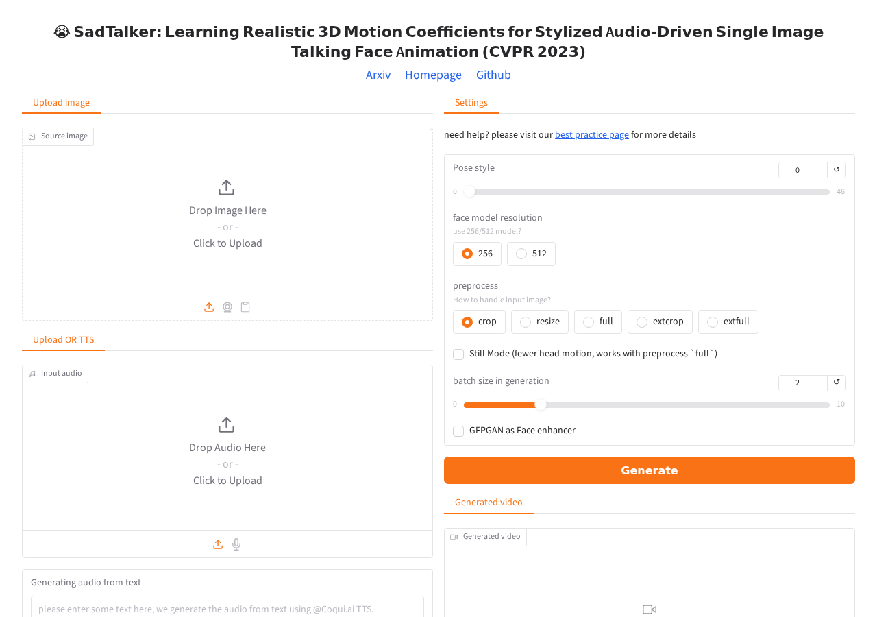Open the best practice page link
The image size is (877, 617).
[x=592, y=135]
